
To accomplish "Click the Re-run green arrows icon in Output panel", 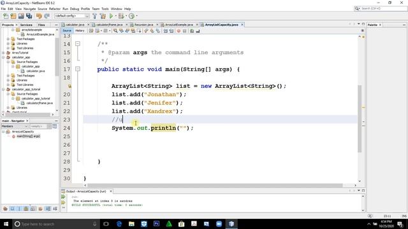I will (x=63, y=197).
